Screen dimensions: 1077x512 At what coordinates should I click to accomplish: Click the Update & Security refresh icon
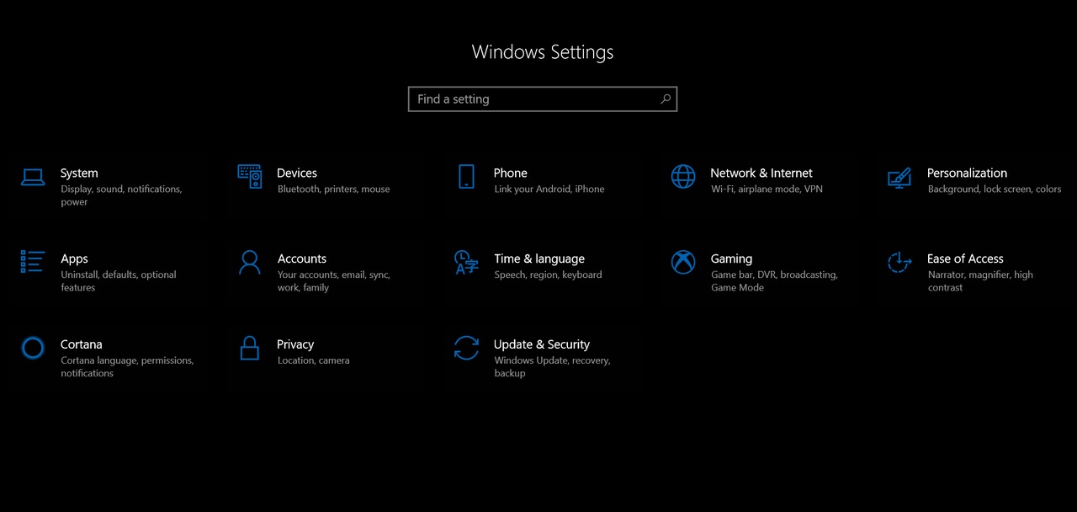click(466, 348)
